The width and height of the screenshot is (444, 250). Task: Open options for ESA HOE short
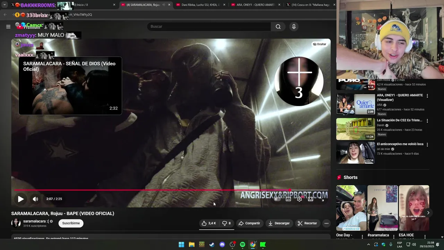click(x=425, y=237)
